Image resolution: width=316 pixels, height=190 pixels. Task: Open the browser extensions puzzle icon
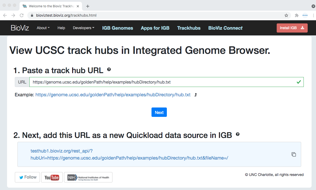pos(296,15)
